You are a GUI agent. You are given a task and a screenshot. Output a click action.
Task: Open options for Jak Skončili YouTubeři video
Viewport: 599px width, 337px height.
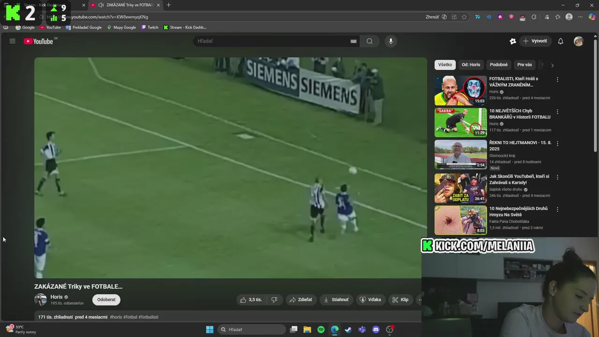click(557, 177)
